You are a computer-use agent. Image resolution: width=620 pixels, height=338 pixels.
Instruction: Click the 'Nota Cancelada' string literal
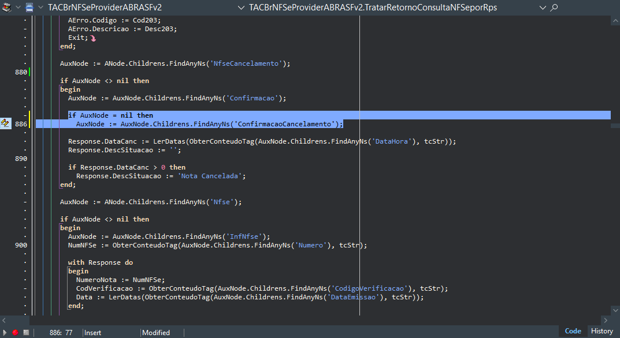click(210, 176)
